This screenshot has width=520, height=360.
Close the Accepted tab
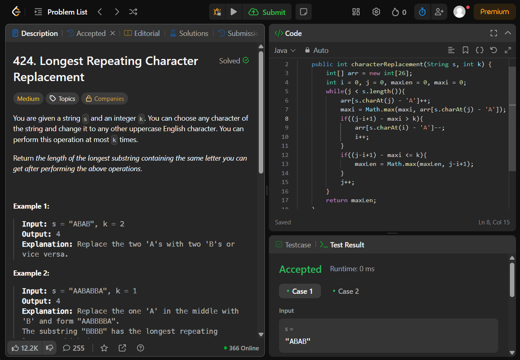tap(112, 33)
